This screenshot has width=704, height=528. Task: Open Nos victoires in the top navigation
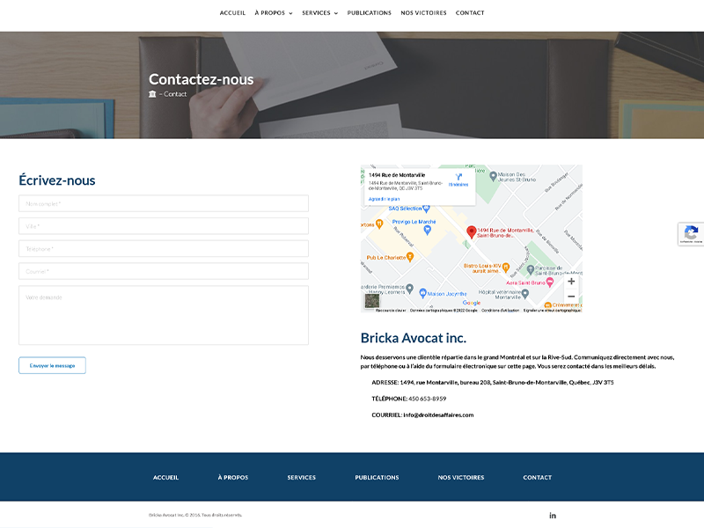click(x=423, y=13)
